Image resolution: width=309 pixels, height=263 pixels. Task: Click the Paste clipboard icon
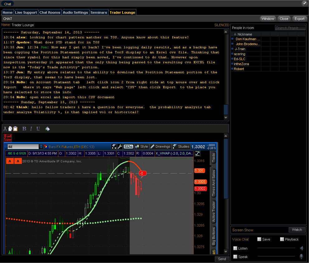point(15,129)
